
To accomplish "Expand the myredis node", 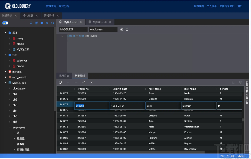I will 6,72.
